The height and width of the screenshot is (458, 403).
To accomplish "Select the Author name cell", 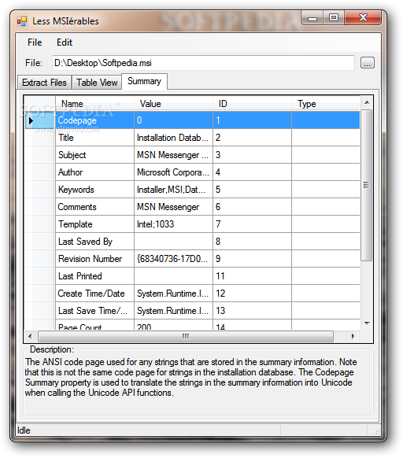I will coord(94,172).
